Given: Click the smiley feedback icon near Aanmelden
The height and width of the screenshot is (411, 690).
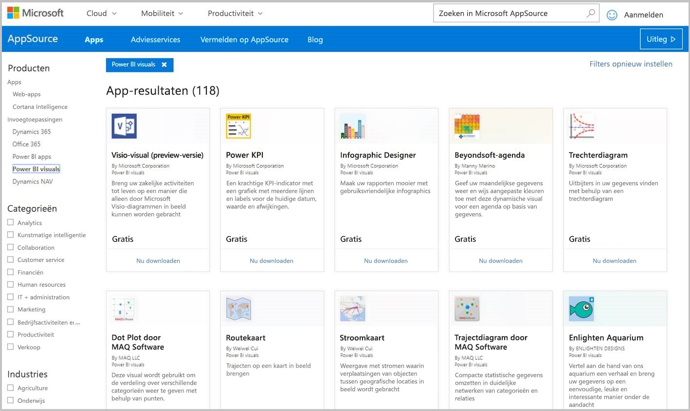Looking at the screenshot, I should [612, 15].
